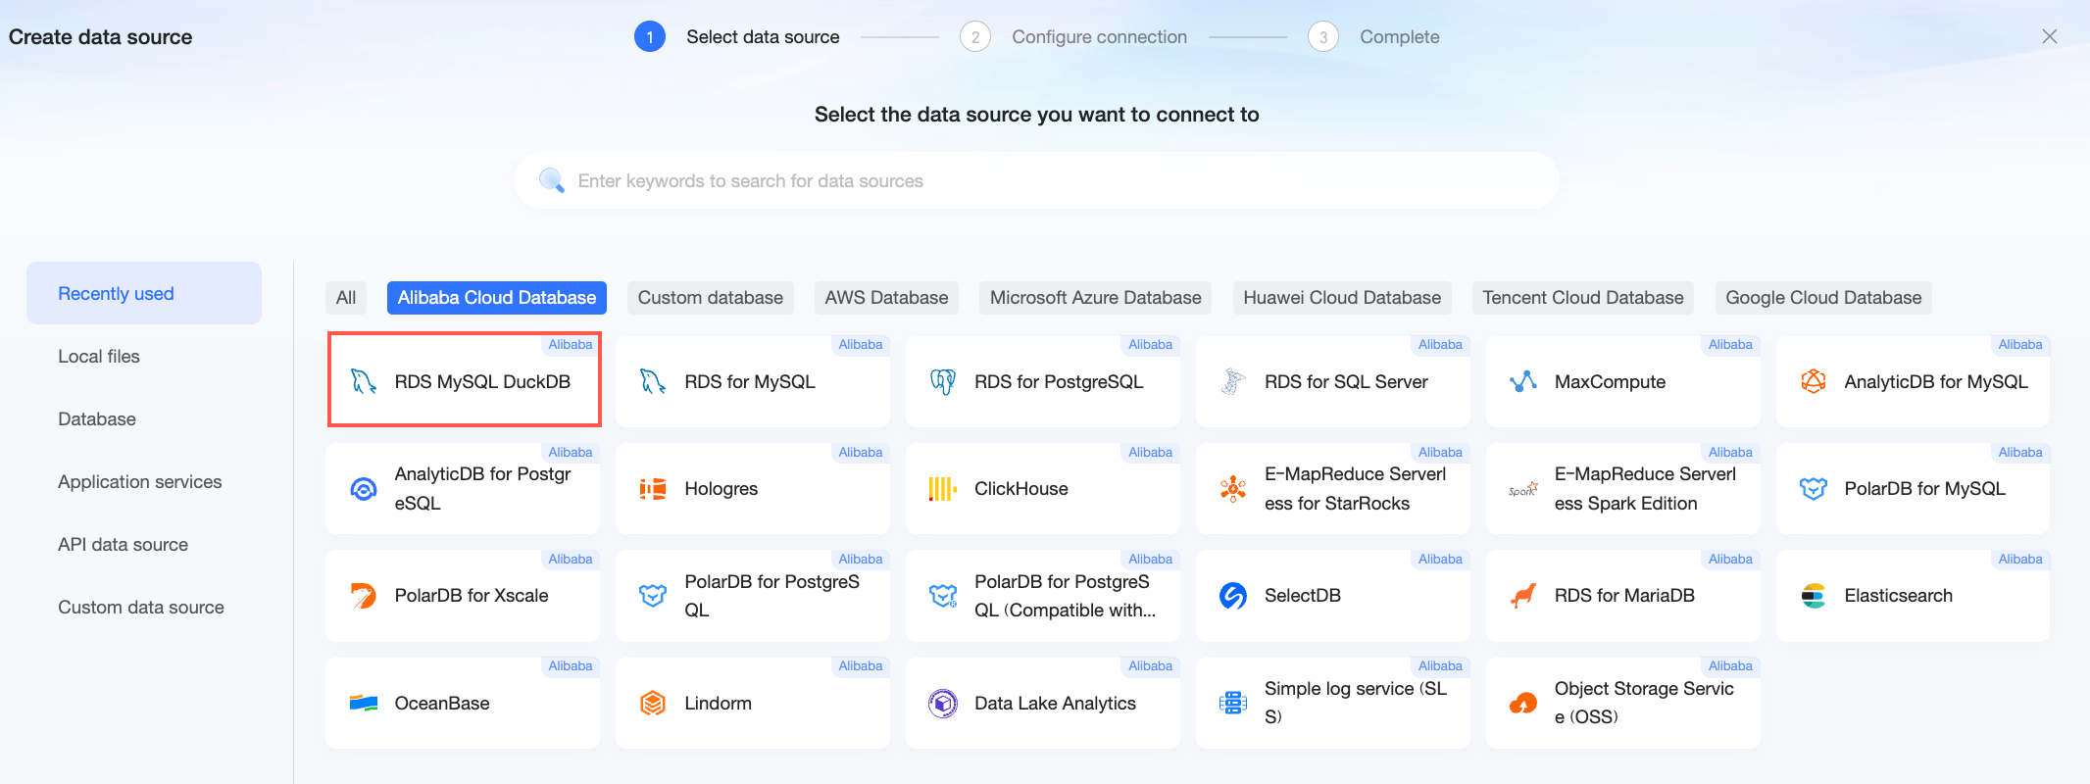Image resolution: width=2090 pixels, height=784 pixels.
Task: Switch to the Custom database tab
Action: click(711, 298)
